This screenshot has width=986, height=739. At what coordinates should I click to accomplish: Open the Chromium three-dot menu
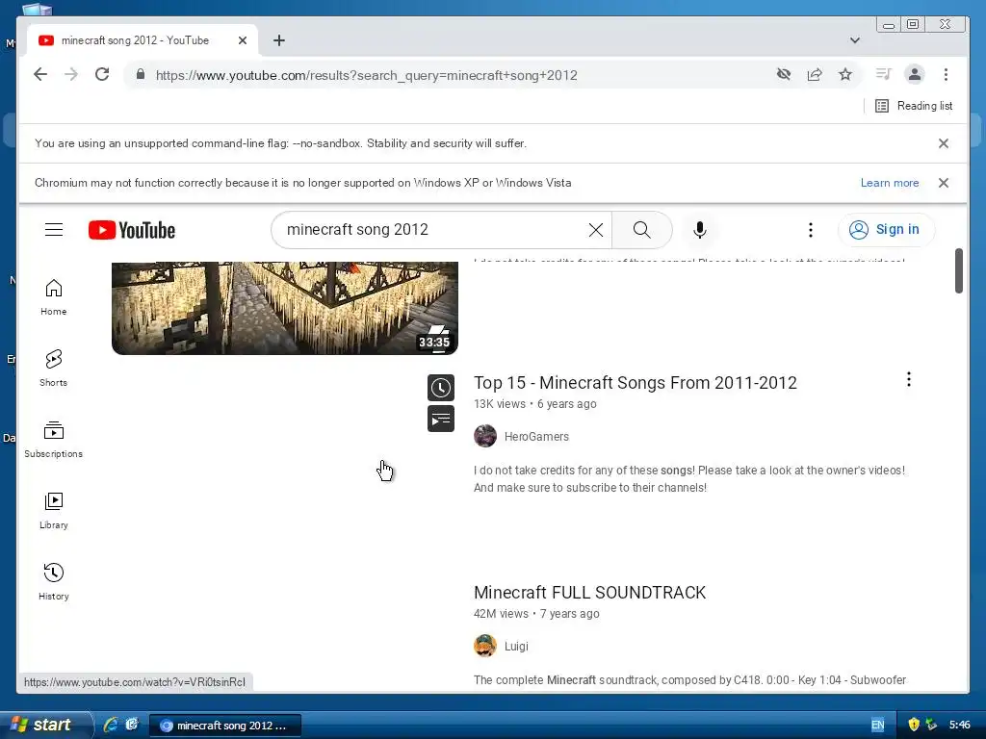946,75
